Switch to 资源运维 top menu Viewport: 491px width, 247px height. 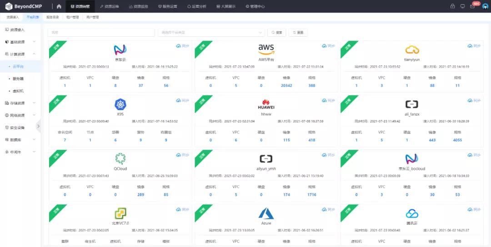tap(109, 6)
